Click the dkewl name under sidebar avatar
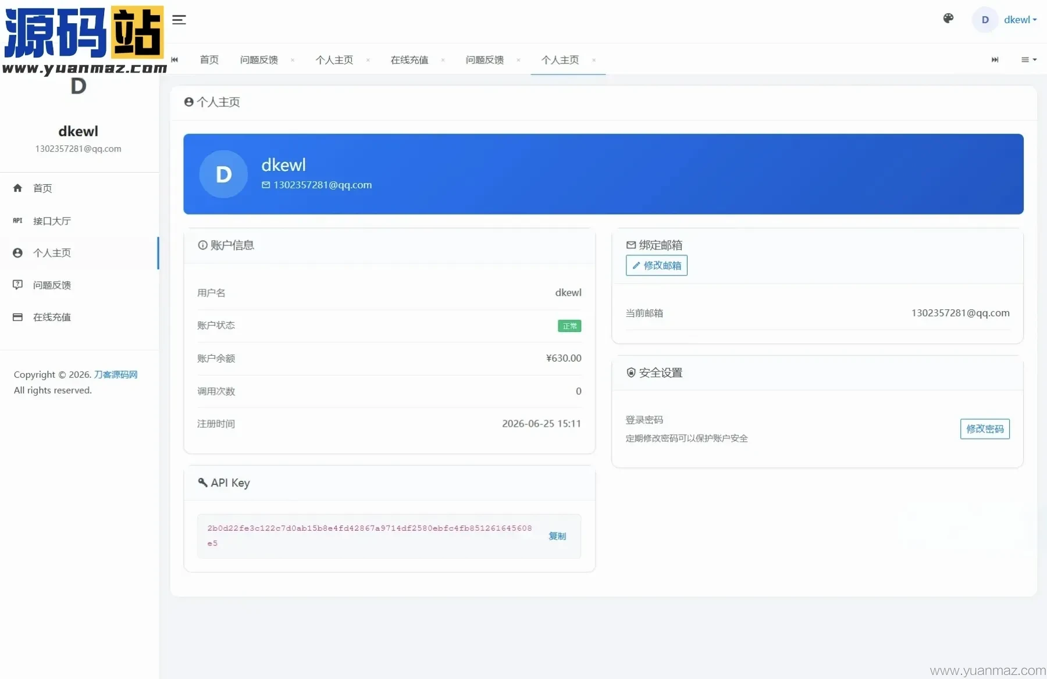1047x679 pixels. [x=79, y=131]
